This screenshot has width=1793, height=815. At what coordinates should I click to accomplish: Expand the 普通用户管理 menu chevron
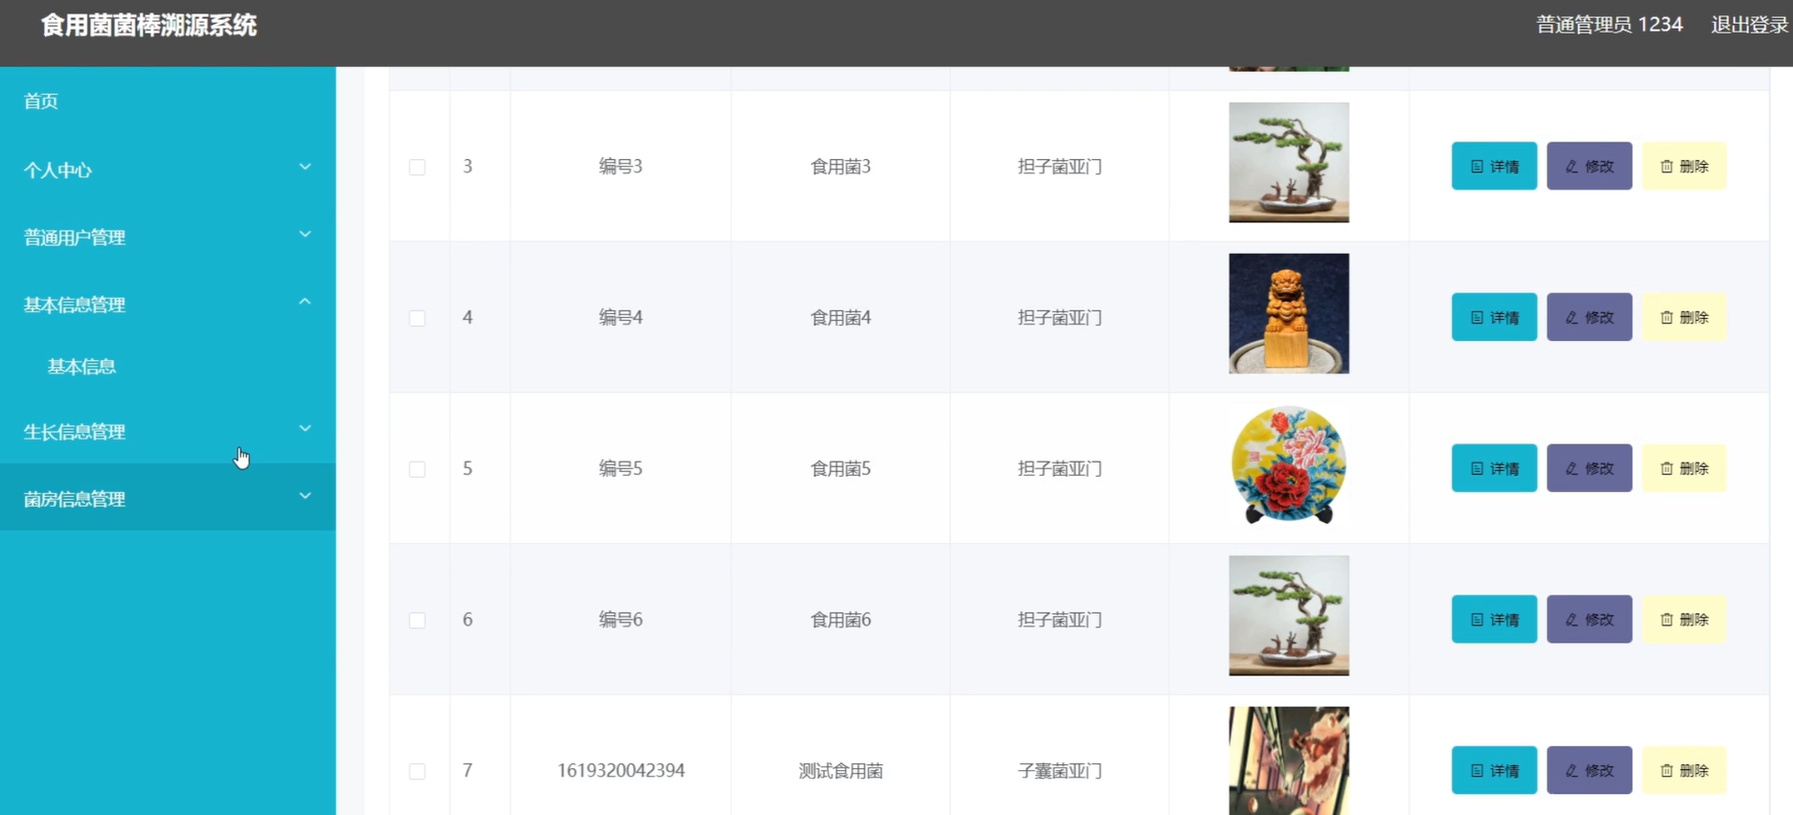point(305,235)
